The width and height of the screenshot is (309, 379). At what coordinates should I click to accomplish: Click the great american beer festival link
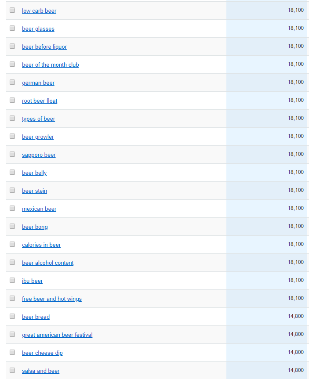pyautogui.click(x=57, y=335)
